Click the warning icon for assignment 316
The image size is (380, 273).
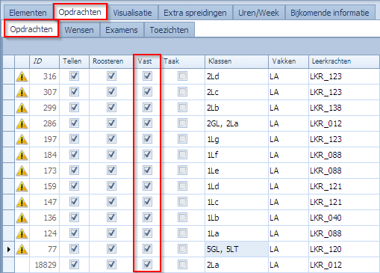coord(22,76)
